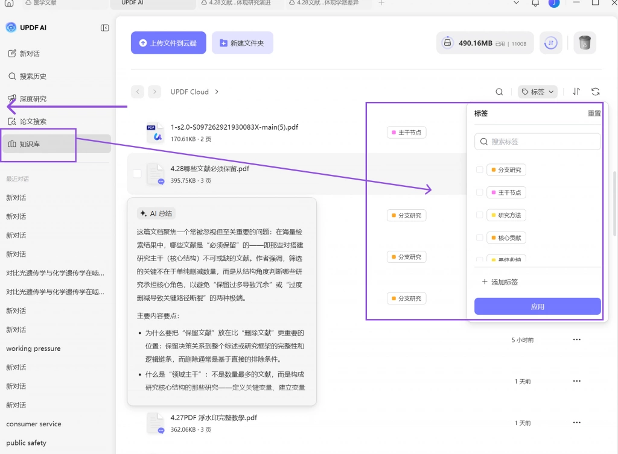Open 知识库
Screen dimensions: 618x454
point(56,143)
